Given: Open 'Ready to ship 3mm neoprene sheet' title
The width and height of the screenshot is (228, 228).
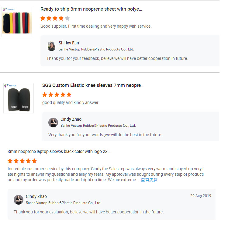Looking at the screenshot, I should pyautogui.click(x=91, y=9).
